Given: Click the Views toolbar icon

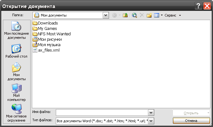Looking at the screenshot, I should tap(157, 15).
